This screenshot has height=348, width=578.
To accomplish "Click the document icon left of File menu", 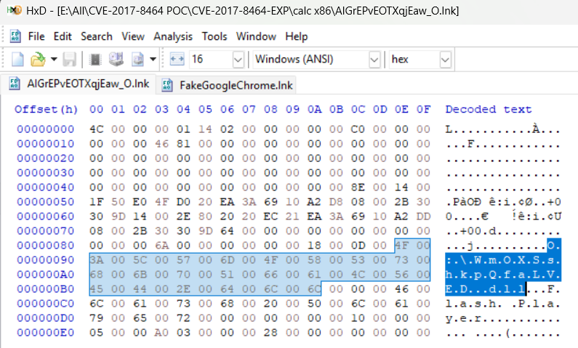I will (x=15, y=36).
